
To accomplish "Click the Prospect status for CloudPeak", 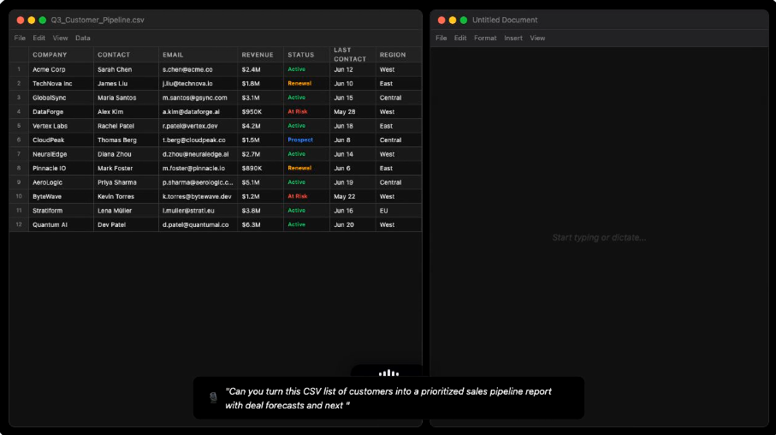I will coord(300,140).
